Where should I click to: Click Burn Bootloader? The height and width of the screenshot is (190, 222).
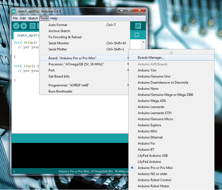point(85,91)
